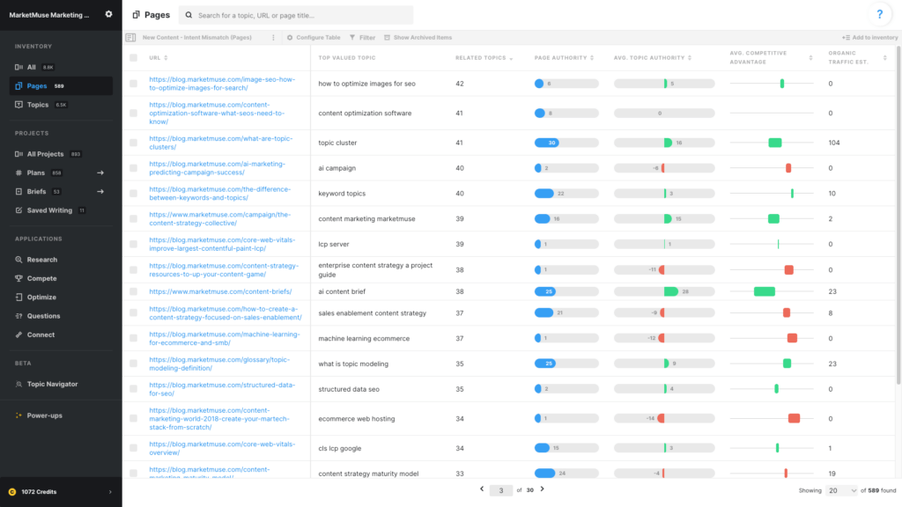Check the difference-between-keywords-and-topics row checkbox
The height and width of the screenshot is (507, 902).
134,193
